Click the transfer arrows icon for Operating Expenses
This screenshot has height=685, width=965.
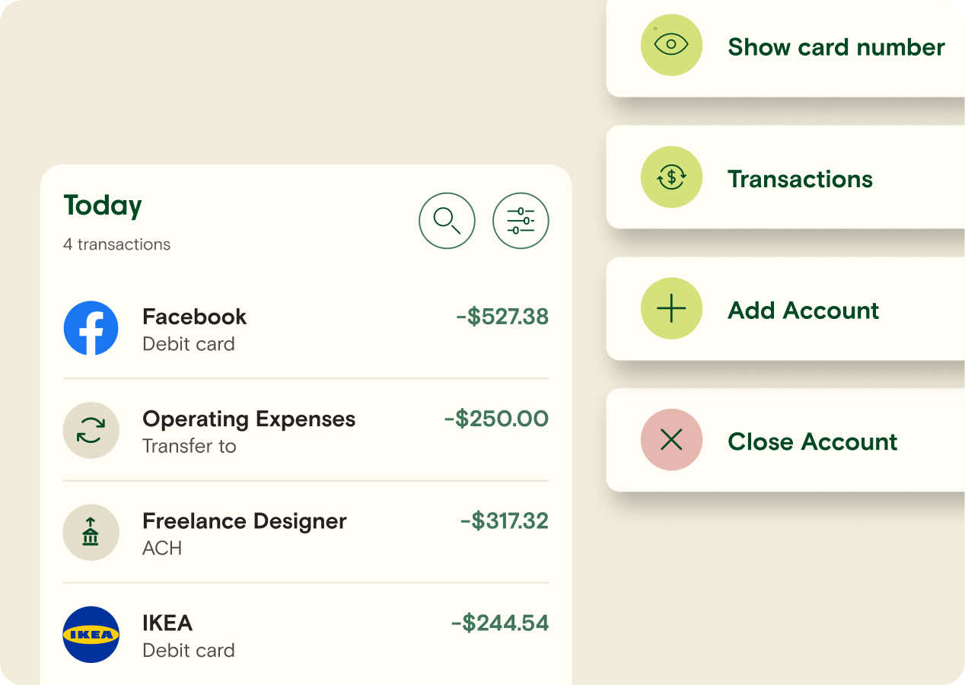pyautogui.click(x=91, y=431)
